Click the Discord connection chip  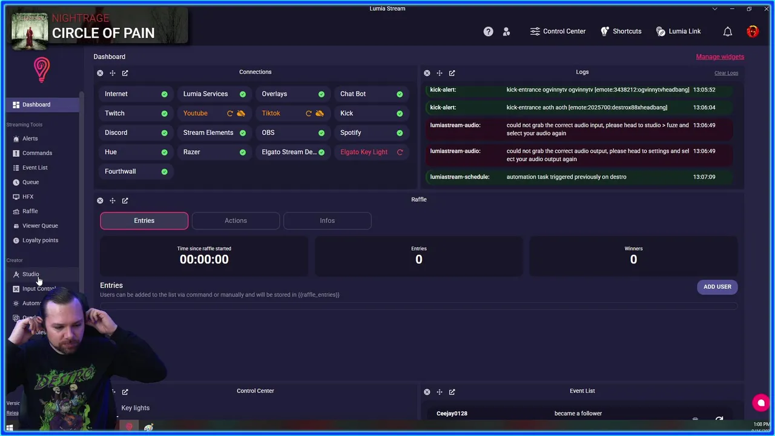136,133
